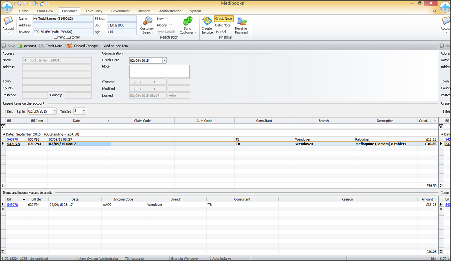Click the Medibooks application logo button

[7, 7]
